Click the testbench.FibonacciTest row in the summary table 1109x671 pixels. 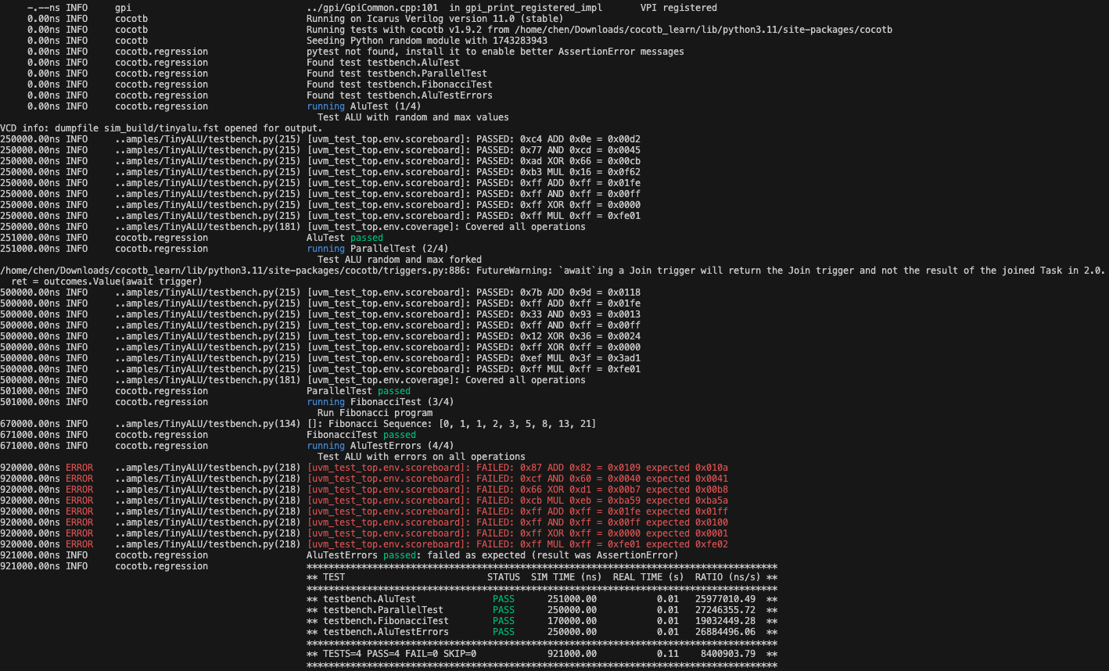(542, 621)
